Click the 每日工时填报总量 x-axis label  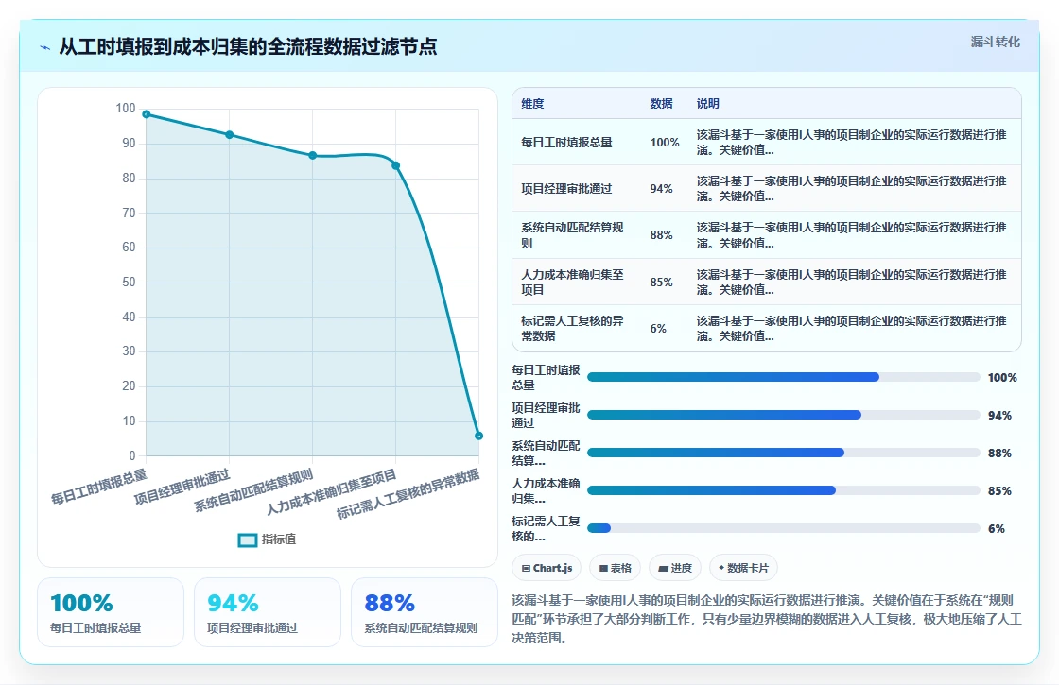pyautogui.click(x=99, y=487)
